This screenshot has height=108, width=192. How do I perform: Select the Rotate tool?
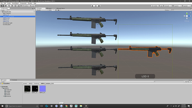(x=9, y=6)
